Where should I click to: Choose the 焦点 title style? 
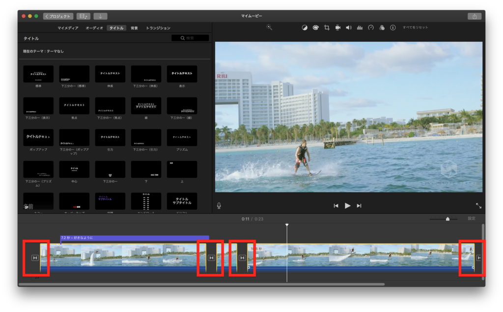[x=75, y=106]
